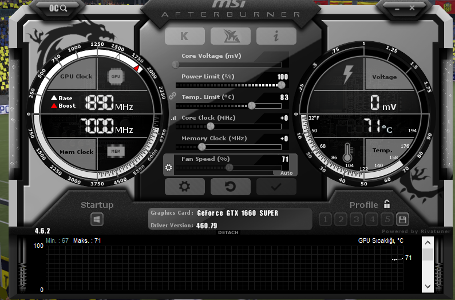The image size is (455, 300).
Task: Show the information i button
Action: [x=276, y=36]
